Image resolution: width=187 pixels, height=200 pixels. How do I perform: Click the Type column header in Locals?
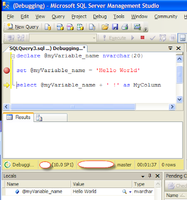click(143, 184)
